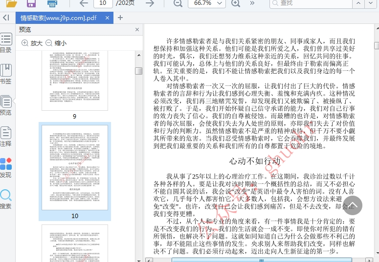
Task: Open the 注释 annotations sidebar panel
Action: pos(6,137)
